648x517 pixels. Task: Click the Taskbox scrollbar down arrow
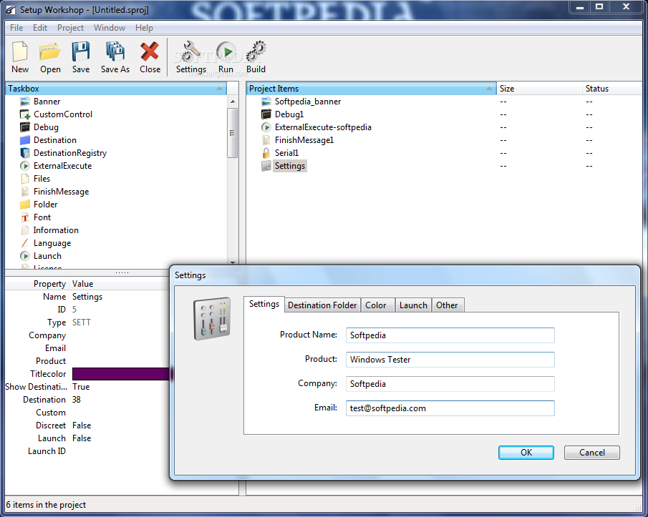[x=233, y=262]
